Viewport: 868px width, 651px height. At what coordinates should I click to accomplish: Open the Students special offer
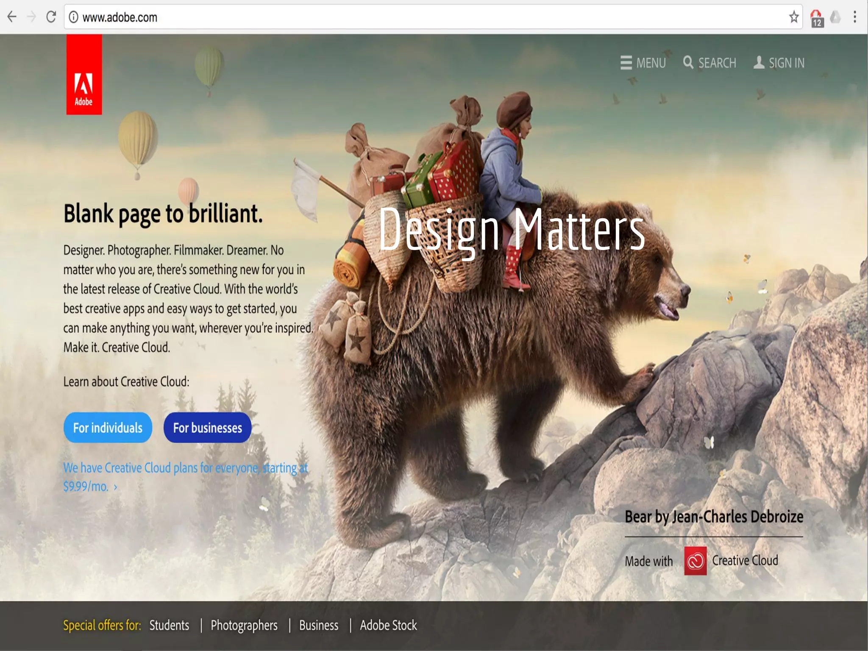[169, 625]
